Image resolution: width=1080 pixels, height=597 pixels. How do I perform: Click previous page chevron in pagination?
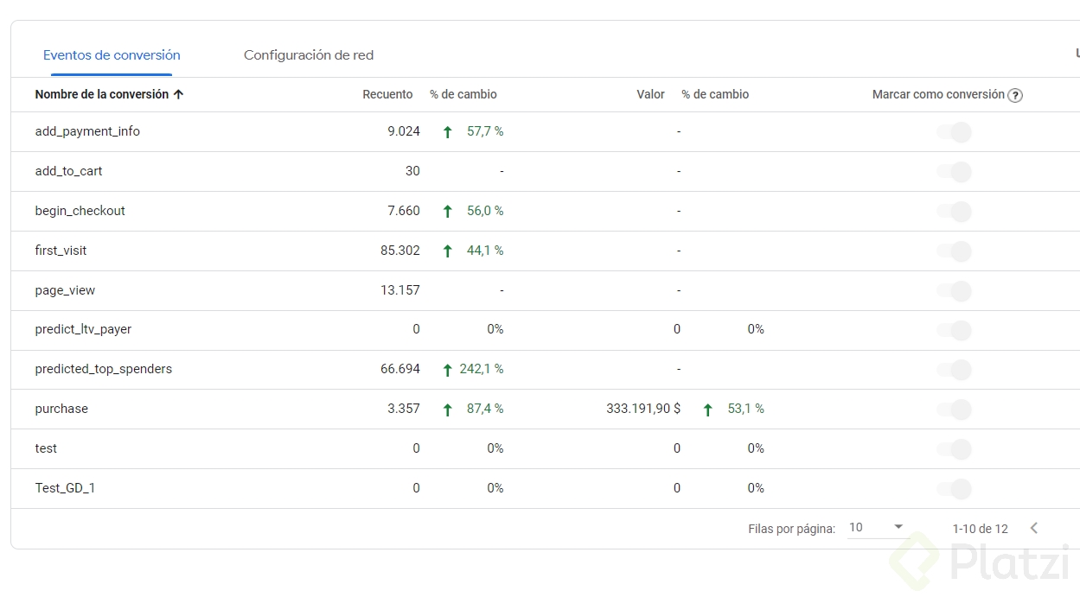pyautogui.click(x=1033, y=528)
